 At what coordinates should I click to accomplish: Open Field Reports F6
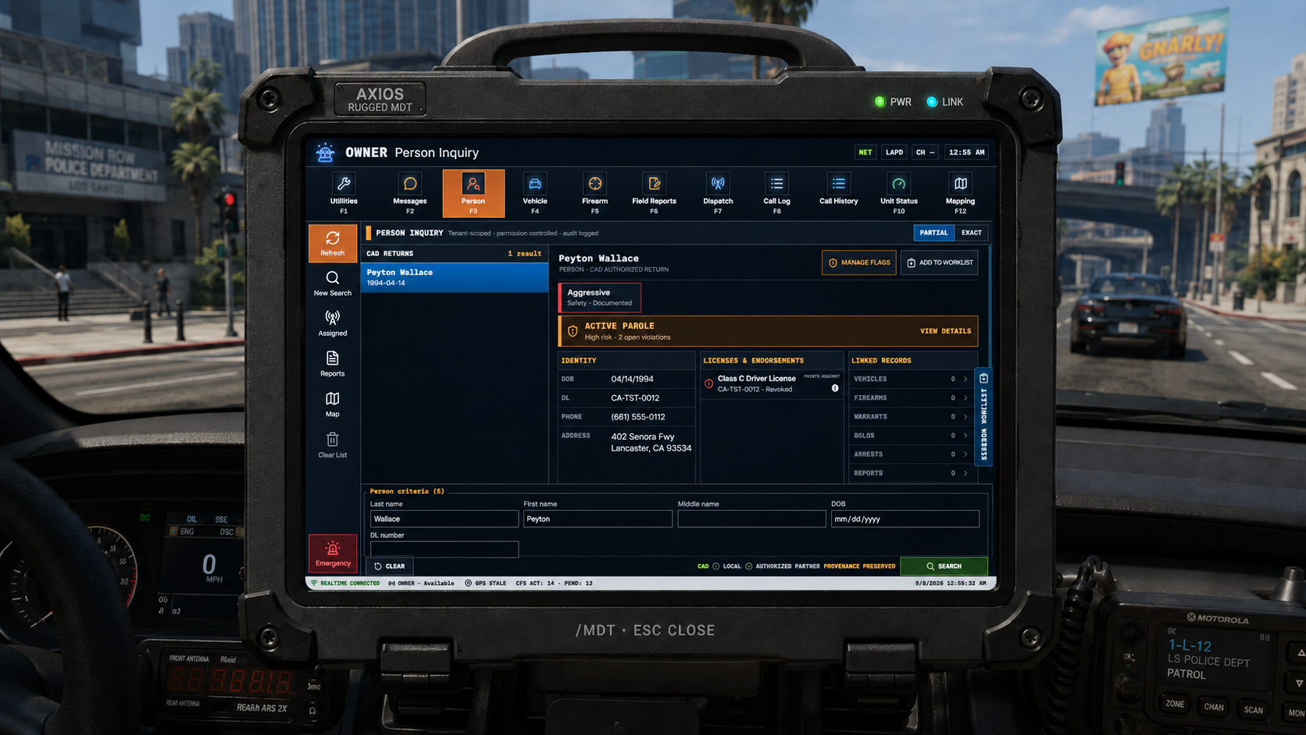[x=654, y=193]
